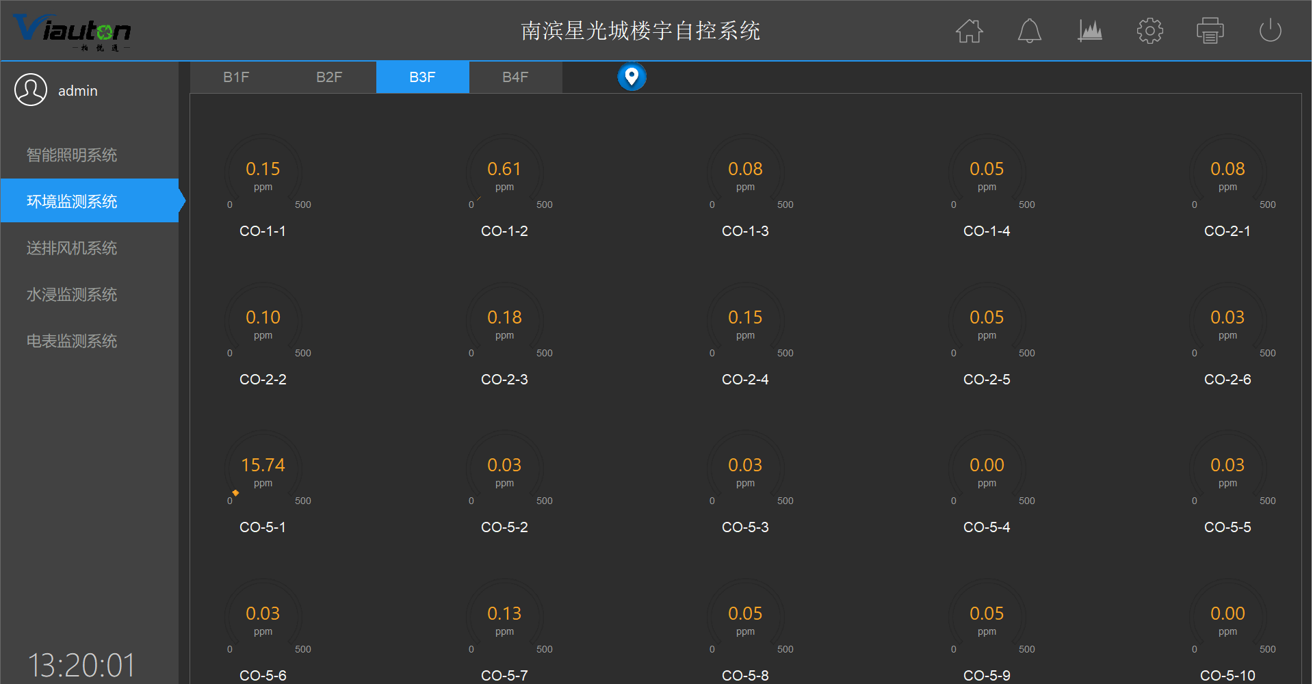Click the printer icon
1313x684 pixels.
(x=1210, y=31)
